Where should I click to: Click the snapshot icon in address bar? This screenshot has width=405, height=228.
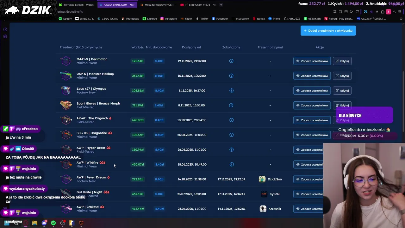tap(340, 12)
